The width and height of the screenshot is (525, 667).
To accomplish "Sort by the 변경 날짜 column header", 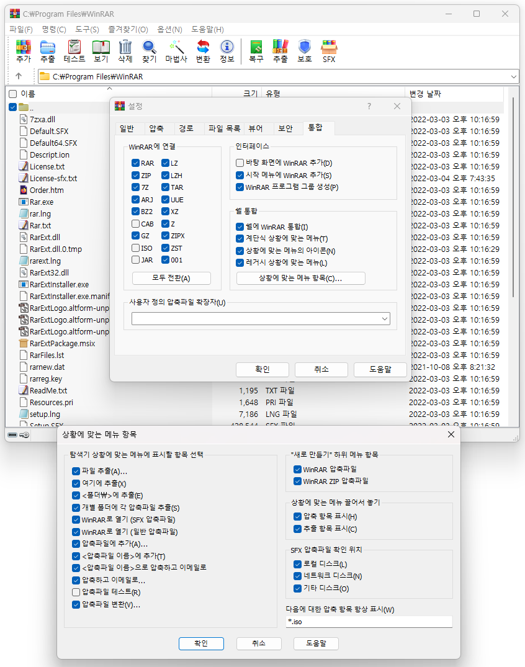I will click(x=454, y=94).
